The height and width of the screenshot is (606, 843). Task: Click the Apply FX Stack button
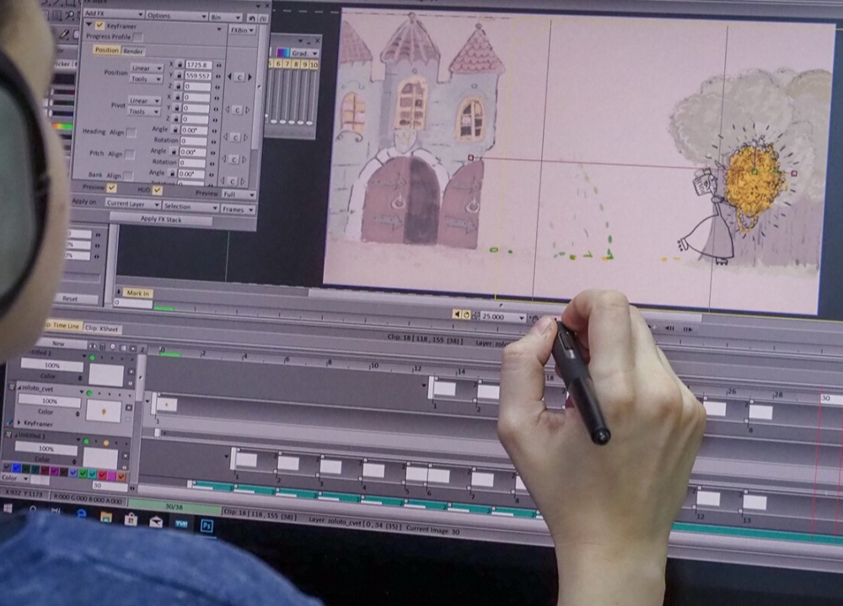(x=161, y=219)
